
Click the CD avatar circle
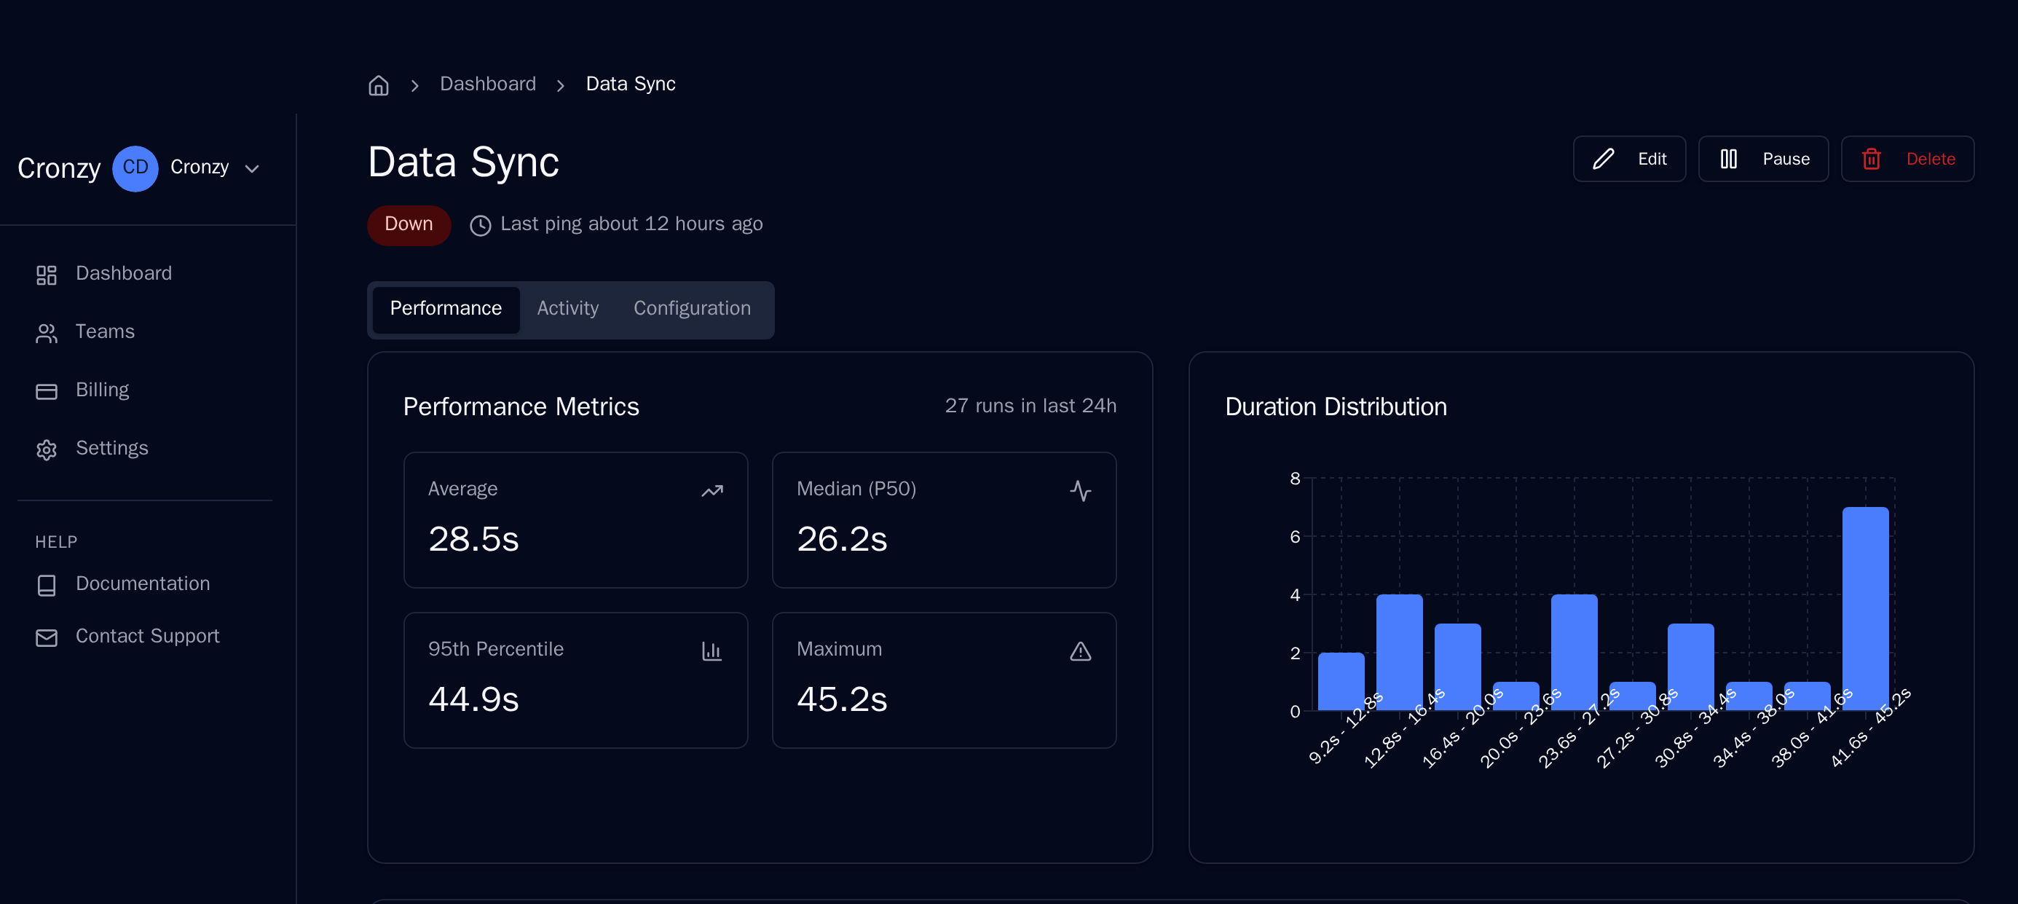pyautogui.click(x=135, y=168)
